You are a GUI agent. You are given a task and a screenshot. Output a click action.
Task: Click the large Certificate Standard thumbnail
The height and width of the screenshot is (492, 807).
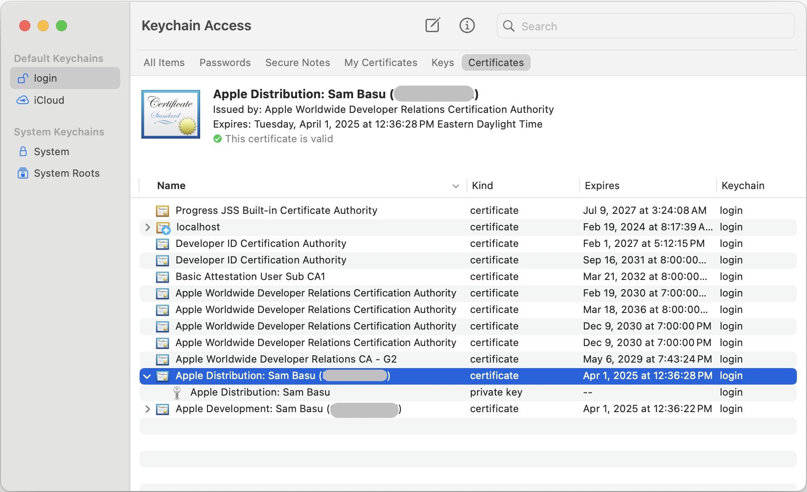click(171, 114)
